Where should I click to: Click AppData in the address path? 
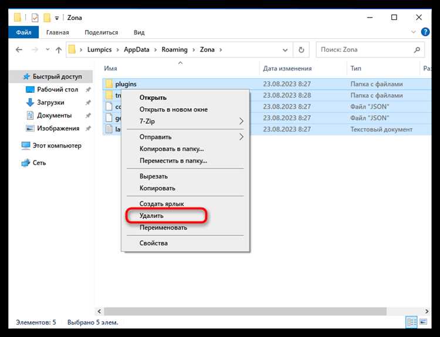[x=137, y=49]
